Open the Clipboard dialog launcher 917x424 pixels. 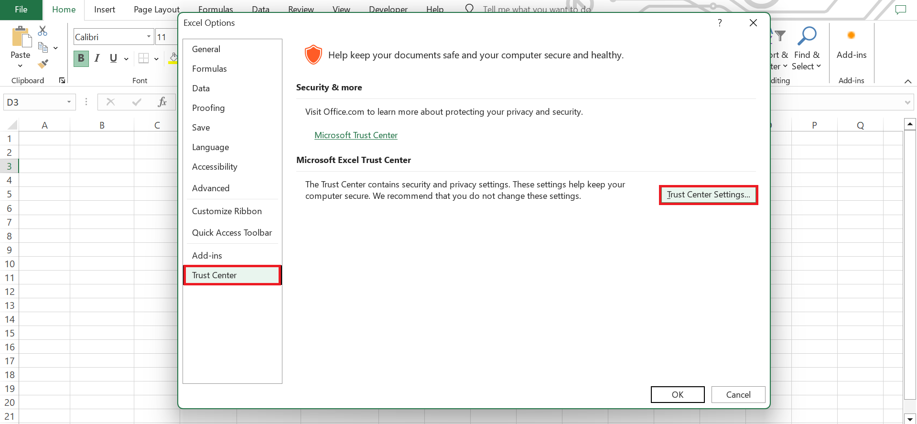coord(62,80)
